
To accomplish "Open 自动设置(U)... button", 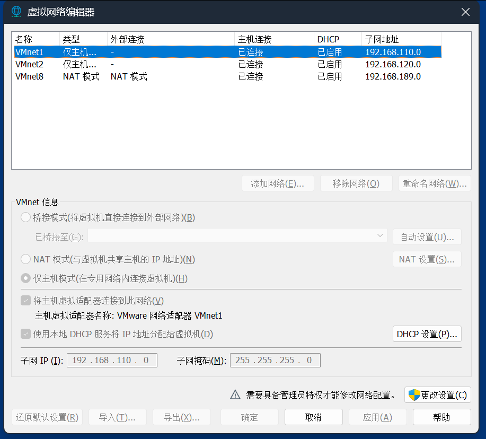I will [427, 237].
